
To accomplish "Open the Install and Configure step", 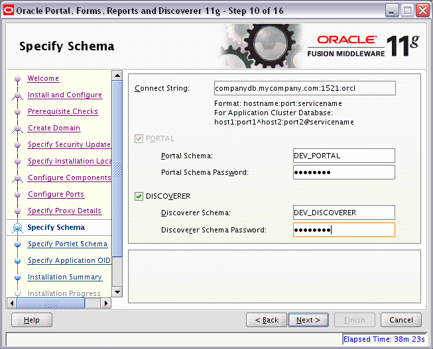I will 65,95.
